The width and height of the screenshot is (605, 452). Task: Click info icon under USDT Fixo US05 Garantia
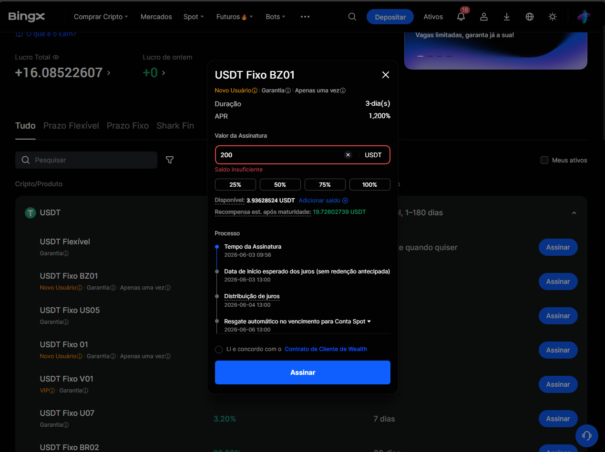click(66, 322)
